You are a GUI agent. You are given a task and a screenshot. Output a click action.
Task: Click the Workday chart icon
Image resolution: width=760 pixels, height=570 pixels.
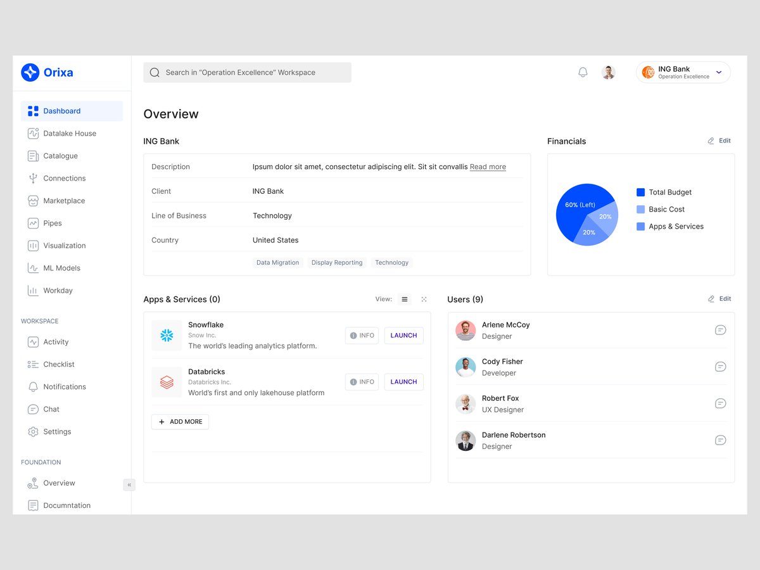click(33, 291)
